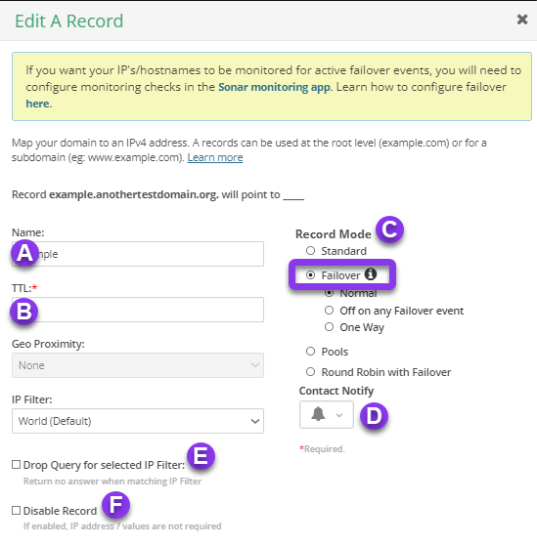The height and width of the screenshot is (545, 537).
Task: Open the IP Filter World (Default) dropdown
Action: click(x=138, y=421)
